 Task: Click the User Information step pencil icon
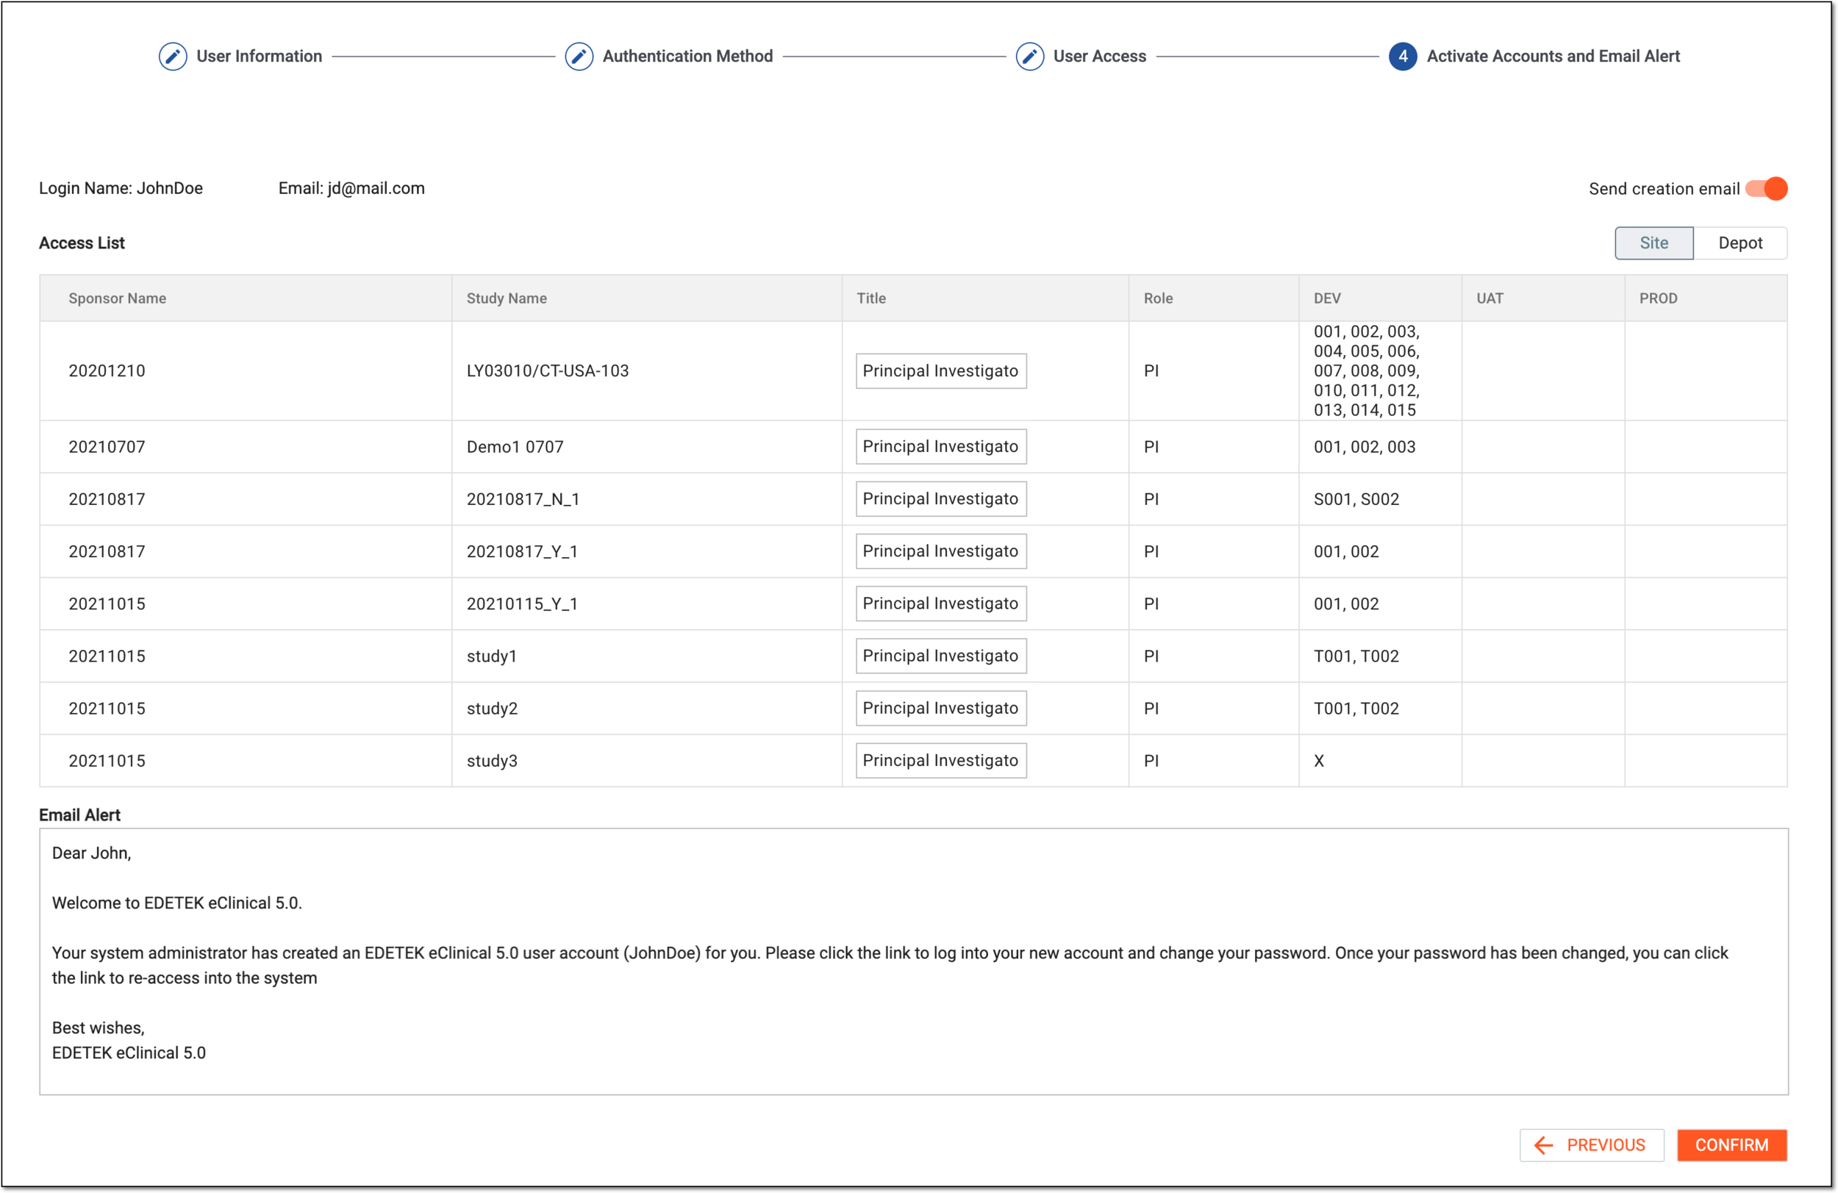tap(172, 57)
